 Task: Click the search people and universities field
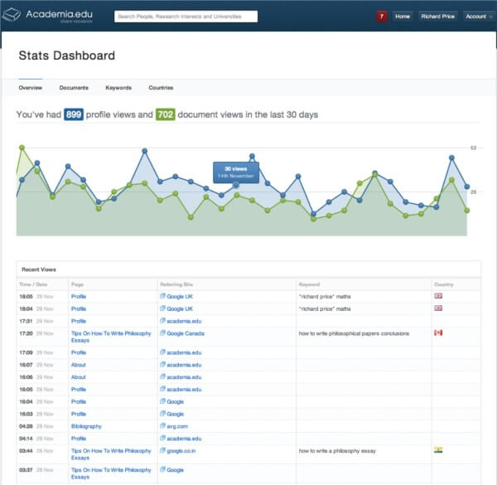tap(186, 16)
